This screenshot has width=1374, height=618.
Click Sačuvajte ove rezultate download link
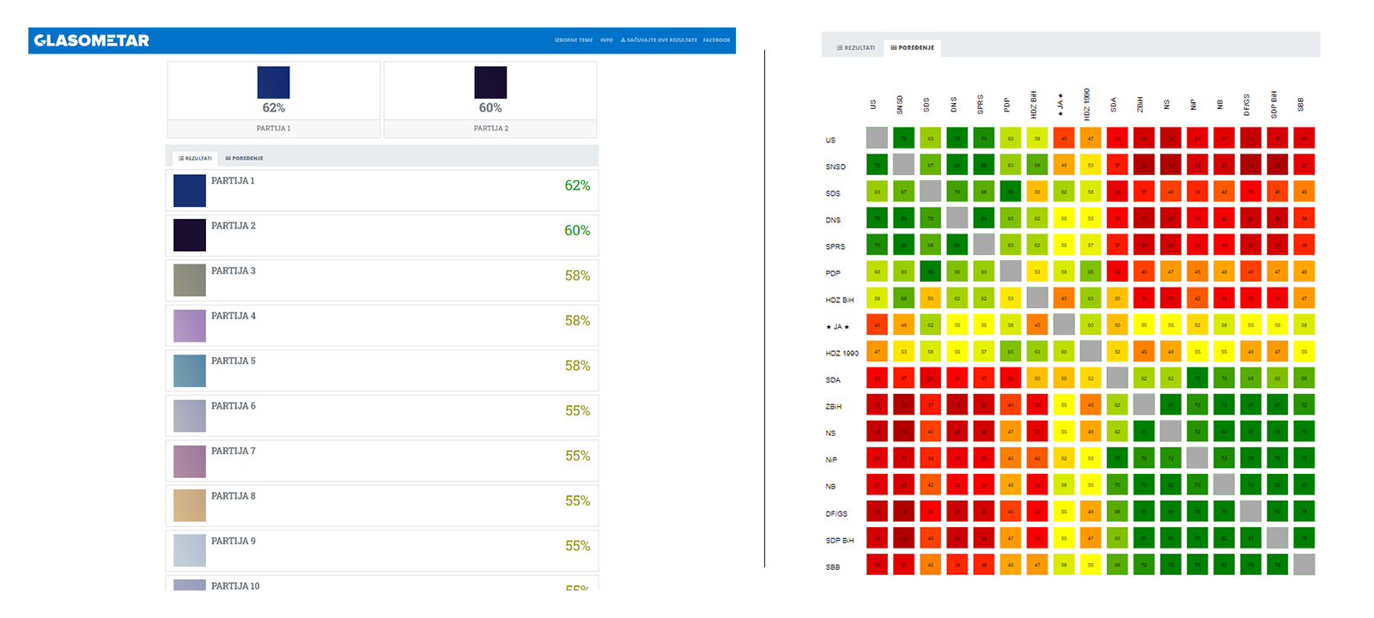(x=659, y=40)
